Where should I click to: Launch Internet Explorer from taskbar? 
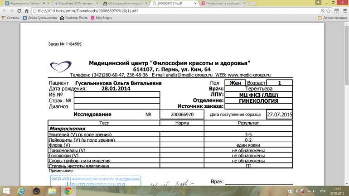tap(21, 191)
